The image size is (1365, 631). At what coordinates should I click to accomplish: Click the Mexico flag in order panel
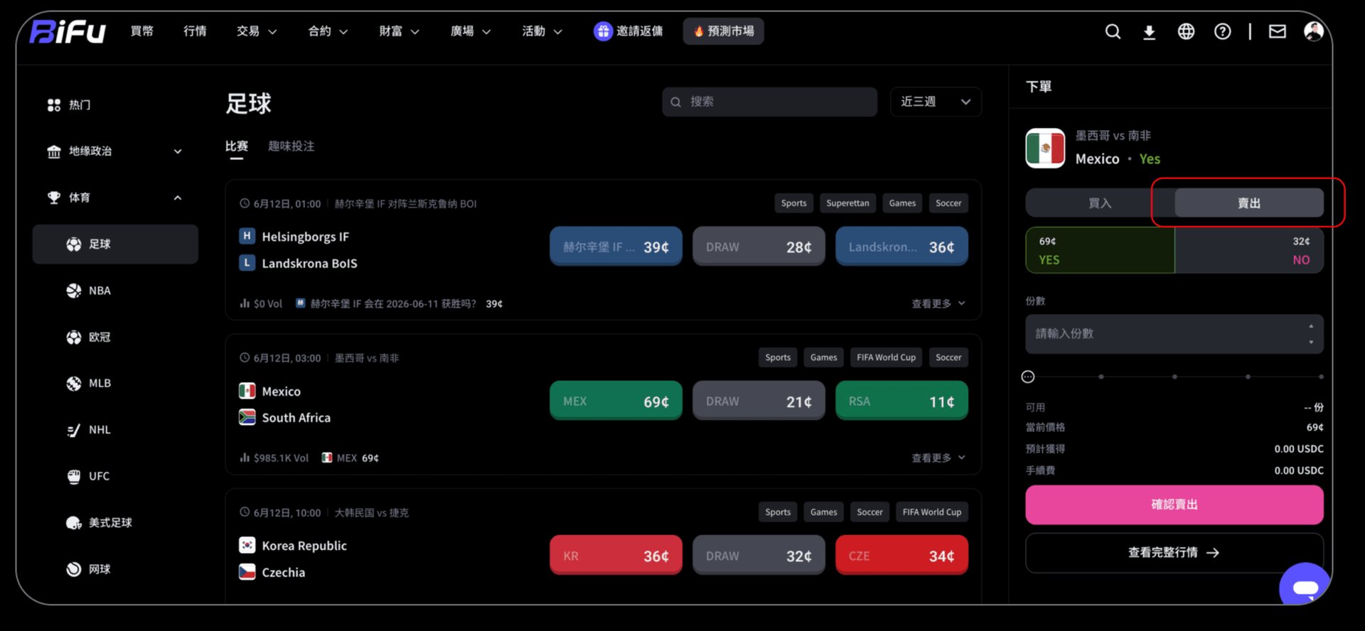(1045, 148)
